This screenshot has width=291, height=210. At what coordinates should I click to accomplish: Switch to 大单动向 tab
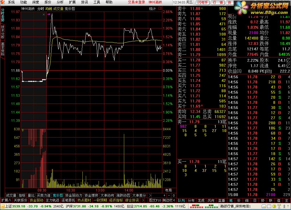[107, 195]
